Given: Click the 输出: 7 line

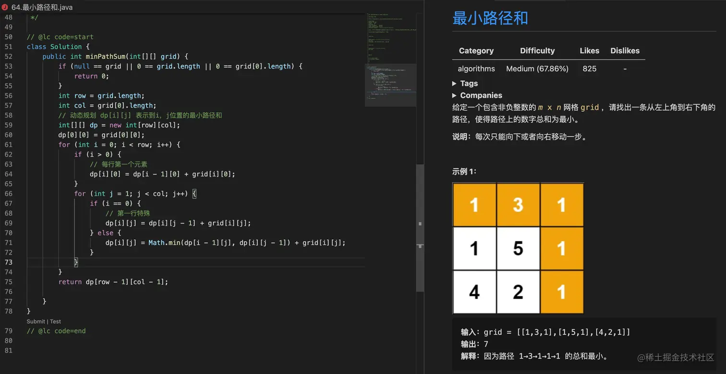Looking at the screenshot, I should click(x=474, y=344).
